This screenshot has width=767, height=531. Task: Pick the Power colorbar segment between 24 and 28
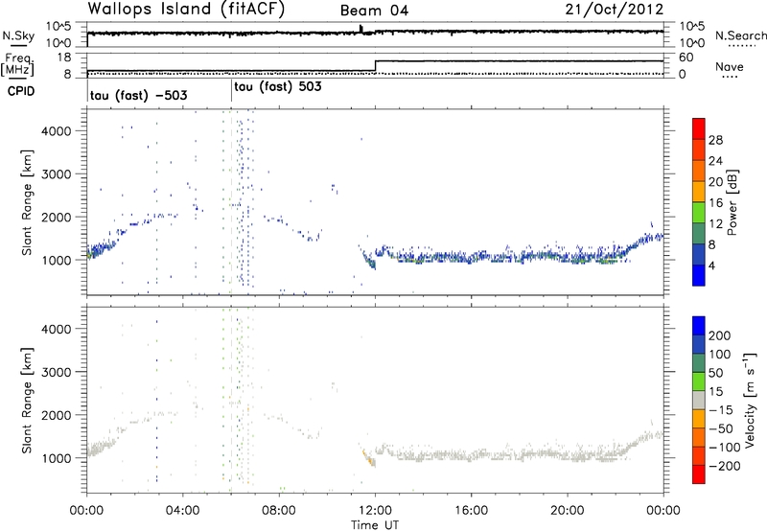699,150
